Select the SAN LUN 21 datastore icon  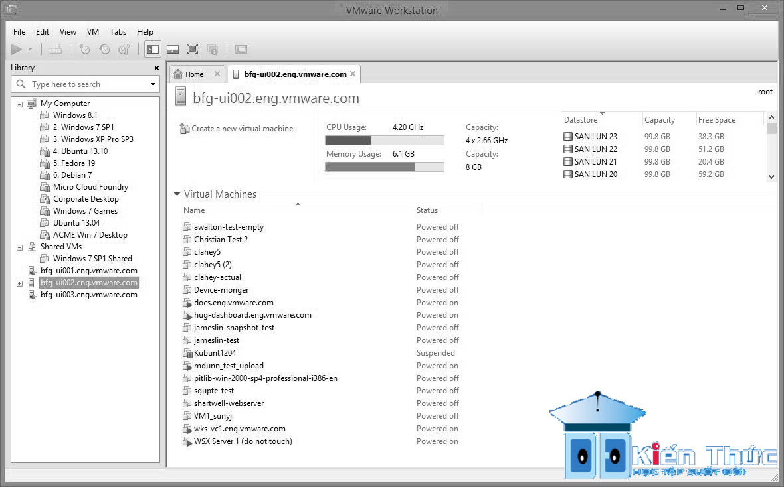click(x=567, y=162)
